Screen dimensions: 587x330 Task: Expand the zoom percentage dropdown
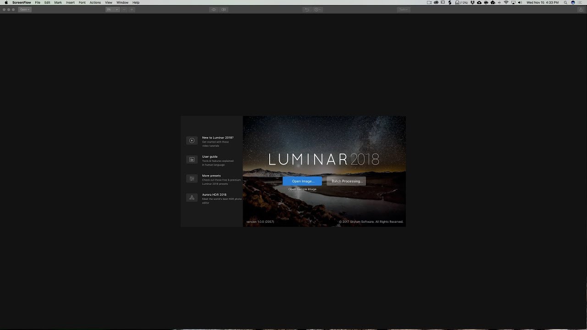(x=112, y=9)
